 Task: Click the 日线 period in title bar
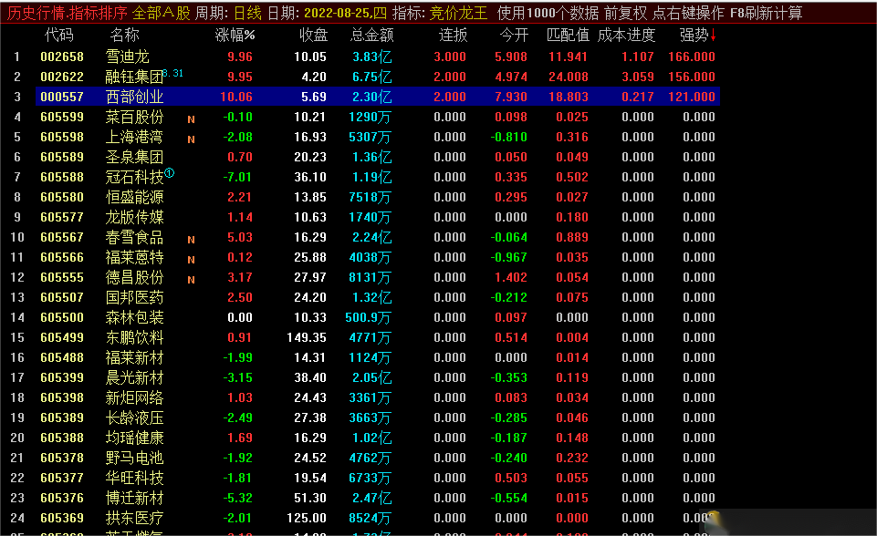click(x=248, y=12)
